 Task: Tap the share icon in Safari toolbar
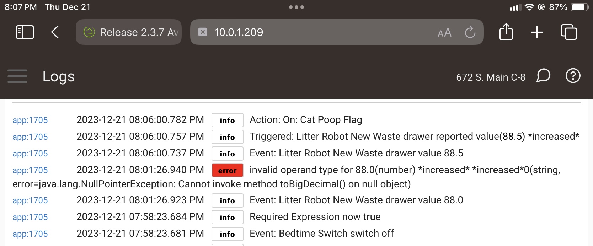[x=506, y=32]
